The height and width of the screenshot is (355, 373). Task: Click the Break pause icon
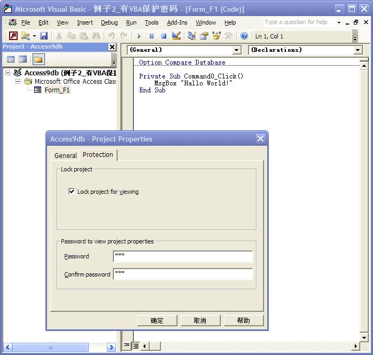pyautogui.click(x=151, y=36)
